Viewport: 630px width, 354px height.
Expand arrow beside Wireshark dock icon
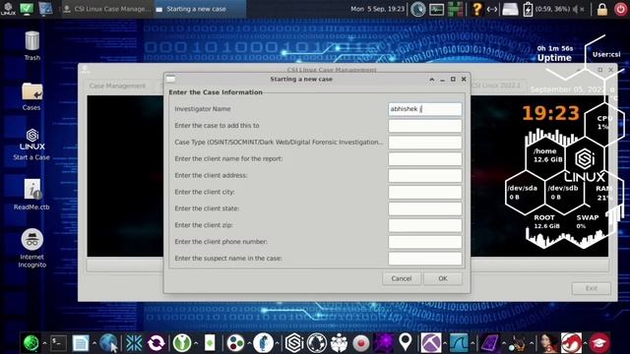click(x=472, y=343)
